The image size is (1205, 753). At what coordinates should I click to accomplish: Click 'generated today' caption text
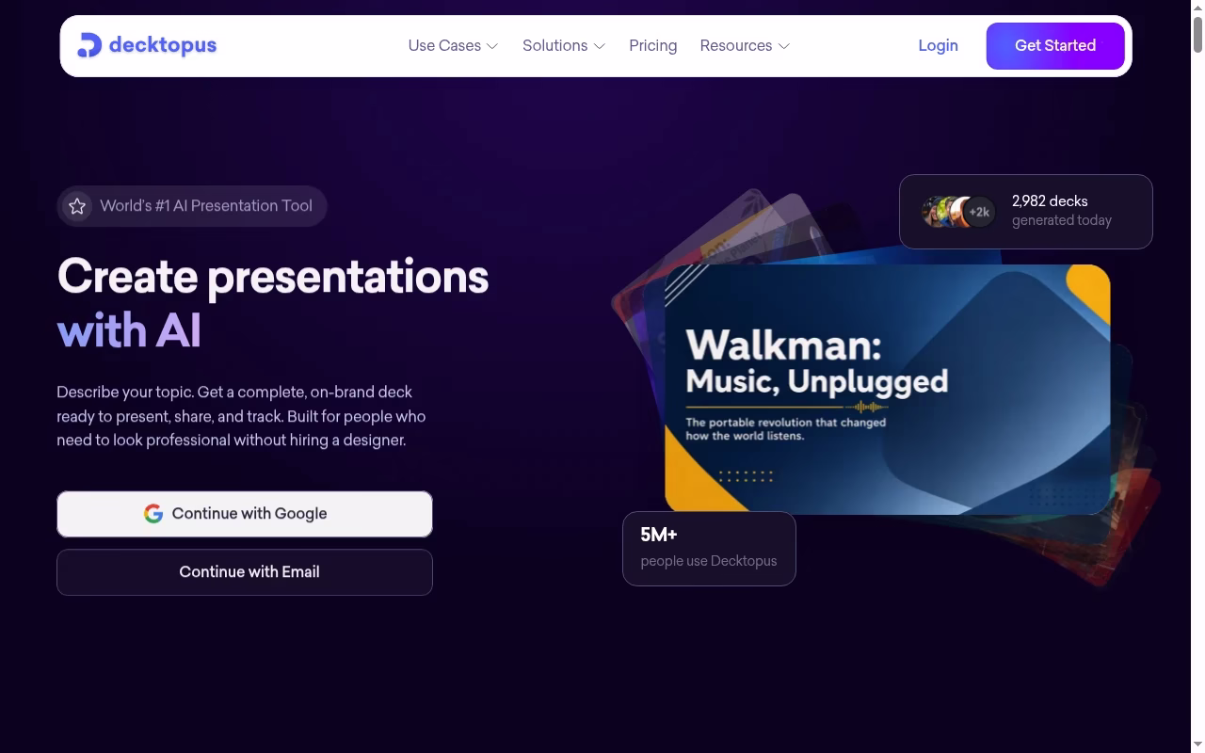pos(1062,220)
